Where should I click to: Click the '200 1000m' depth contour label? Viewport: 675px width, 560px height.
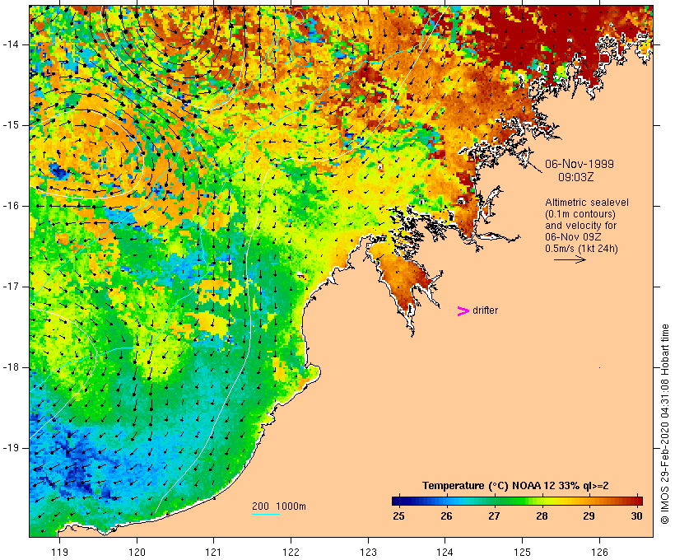pos(279,506)
